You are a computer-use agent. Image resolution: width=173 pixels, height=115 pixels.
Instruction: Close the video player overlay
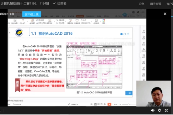[x=165, y=14]
